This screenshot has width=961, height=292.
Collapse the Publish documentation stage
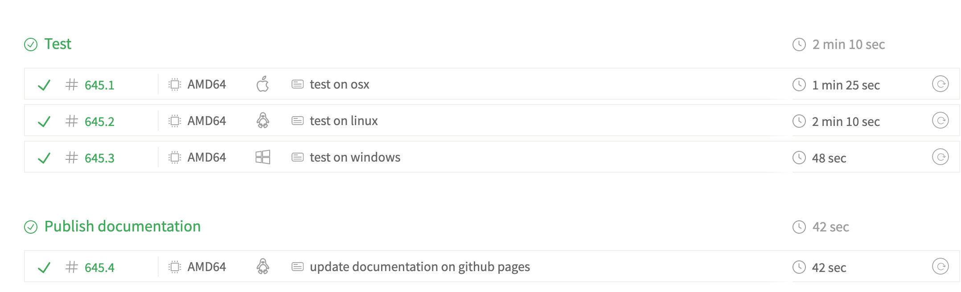(x=122, y=226)
